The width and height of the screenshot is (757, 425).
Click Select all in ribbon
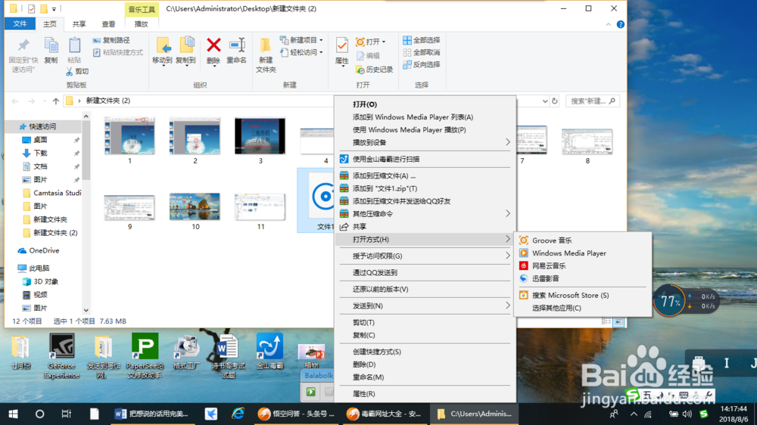(422, 40)
